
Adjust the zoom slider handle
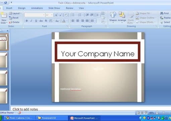click(x=163, y=113)
